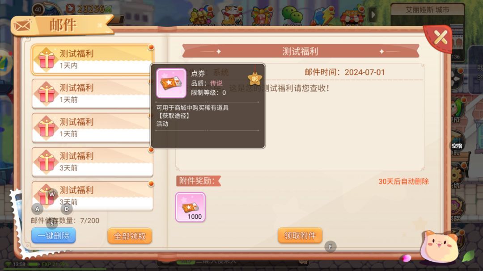Tap the pink cat mascot in corner

click(439, 247)
